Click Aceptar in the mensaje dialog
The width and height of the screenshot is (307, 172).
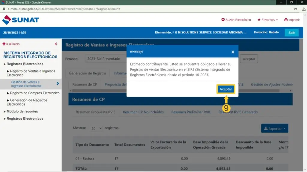click(225, 89)
